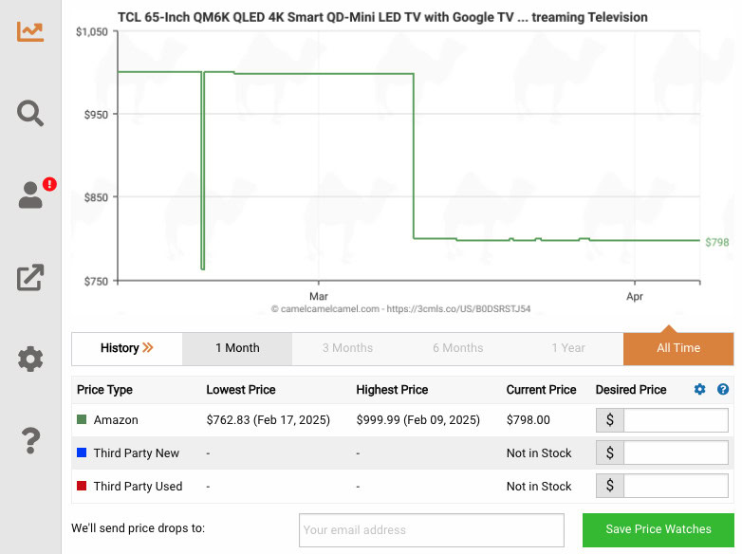Select the All Time range tab

coord(678,348)
